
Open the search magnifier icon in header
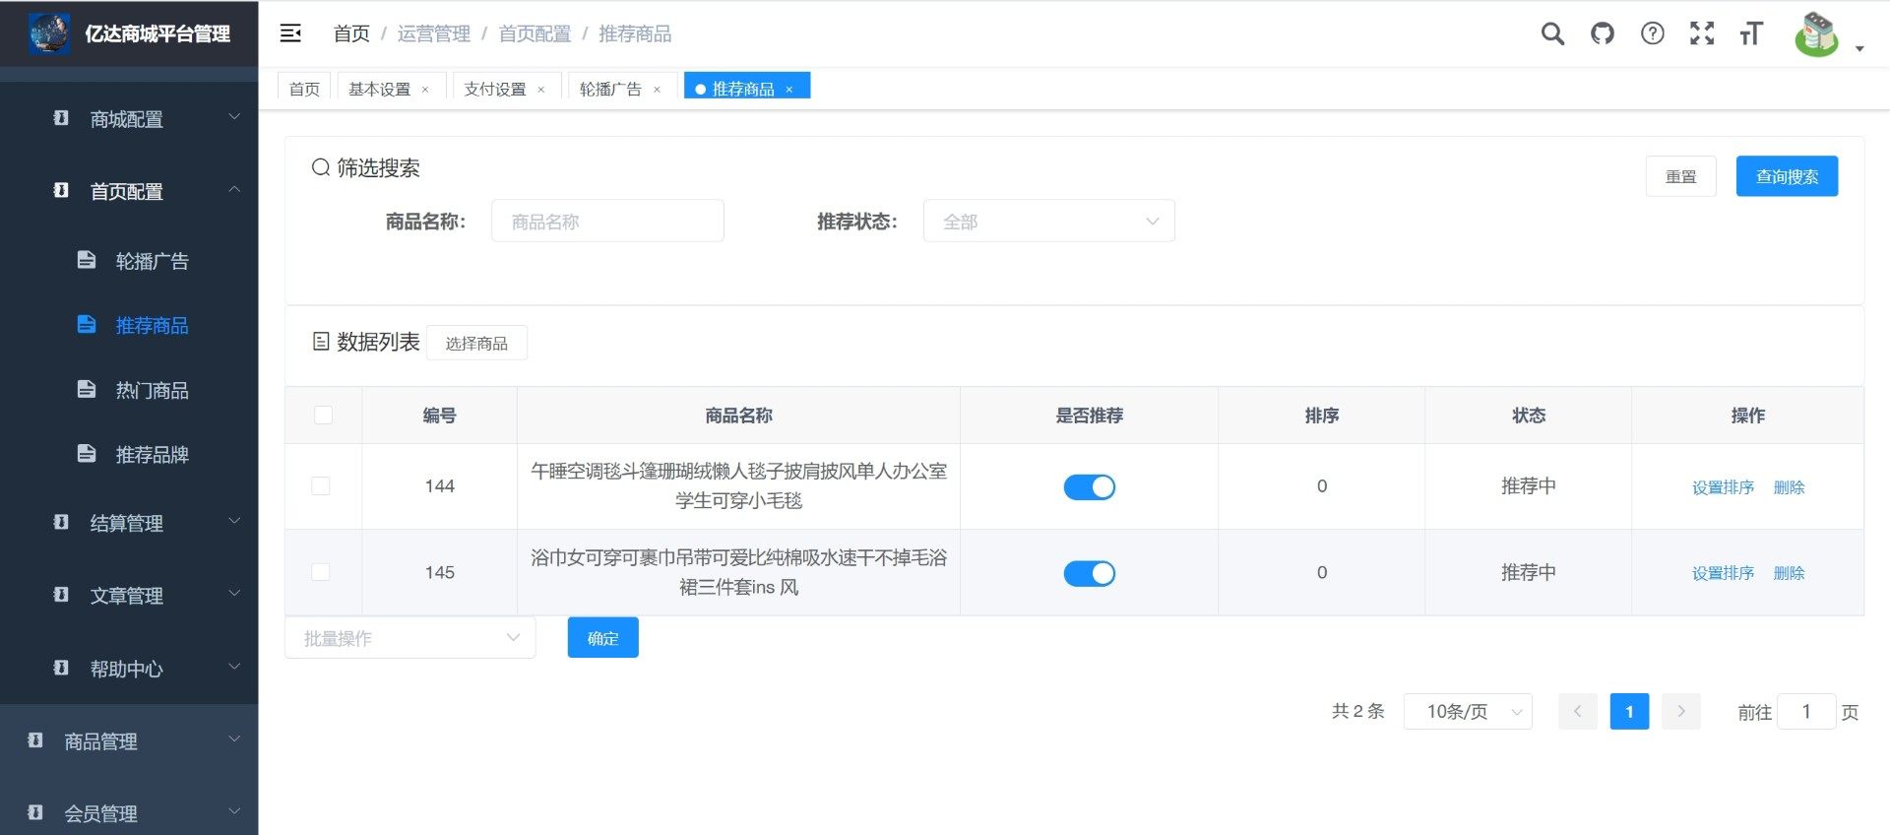pos(1552,33)
